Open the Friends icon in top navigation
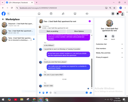The width and height of the screenshot is (128, 102). coord(63,14)
